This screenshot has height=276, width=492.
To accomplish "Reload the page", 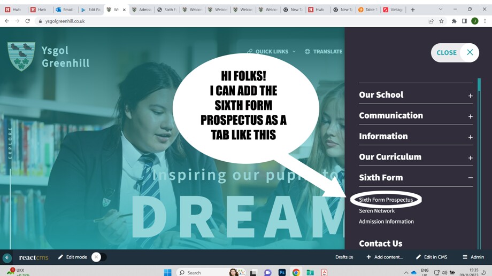I will tap(28, 21).
